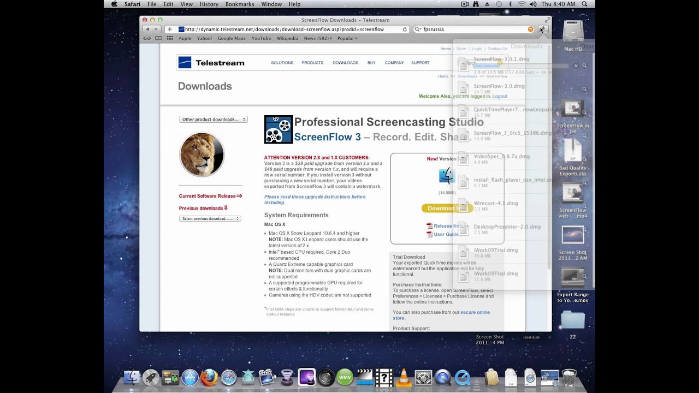The image size is (699, 393).
Task: Open Current Software Release link
Action: tap(210, 196)
